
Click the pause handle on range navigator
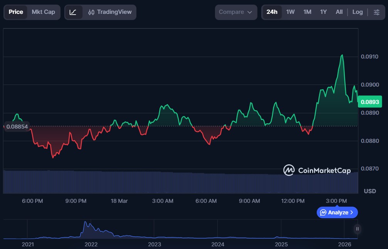tap(357, 229)
